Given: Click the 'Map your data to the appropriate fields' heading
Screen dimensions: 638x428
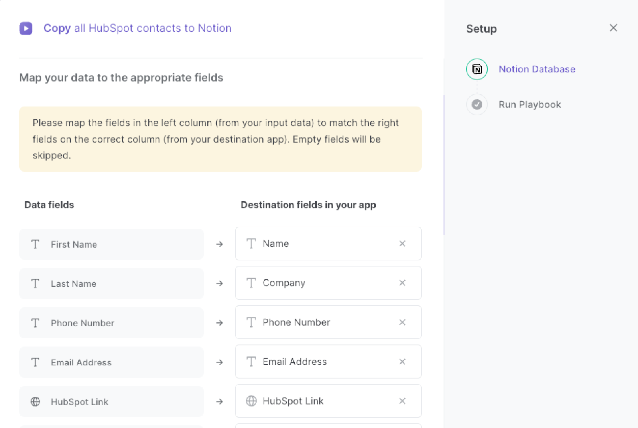Looking at the screenshot, I should click(x=121, y=78).
